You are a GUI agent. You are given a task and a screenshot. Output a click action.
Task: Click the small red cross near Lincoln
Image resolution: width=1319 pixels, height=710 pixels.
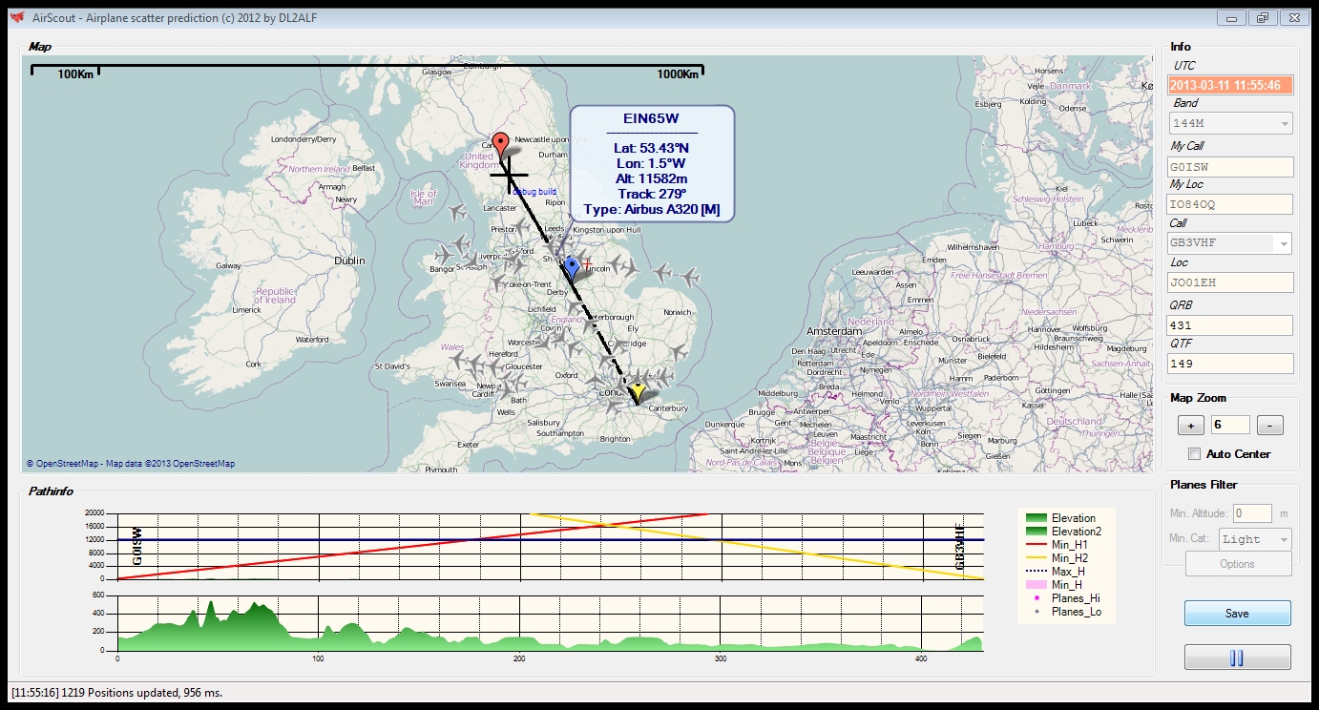pyautogui.click(x=587, y=263)
